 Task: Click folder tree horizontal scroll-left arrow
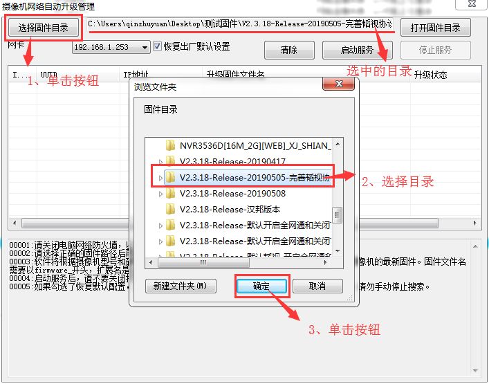(151, 263)
